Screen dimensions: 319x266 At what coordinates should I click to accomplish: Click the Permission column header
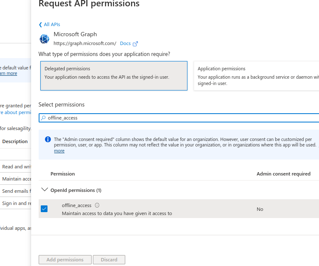(63, 174)
